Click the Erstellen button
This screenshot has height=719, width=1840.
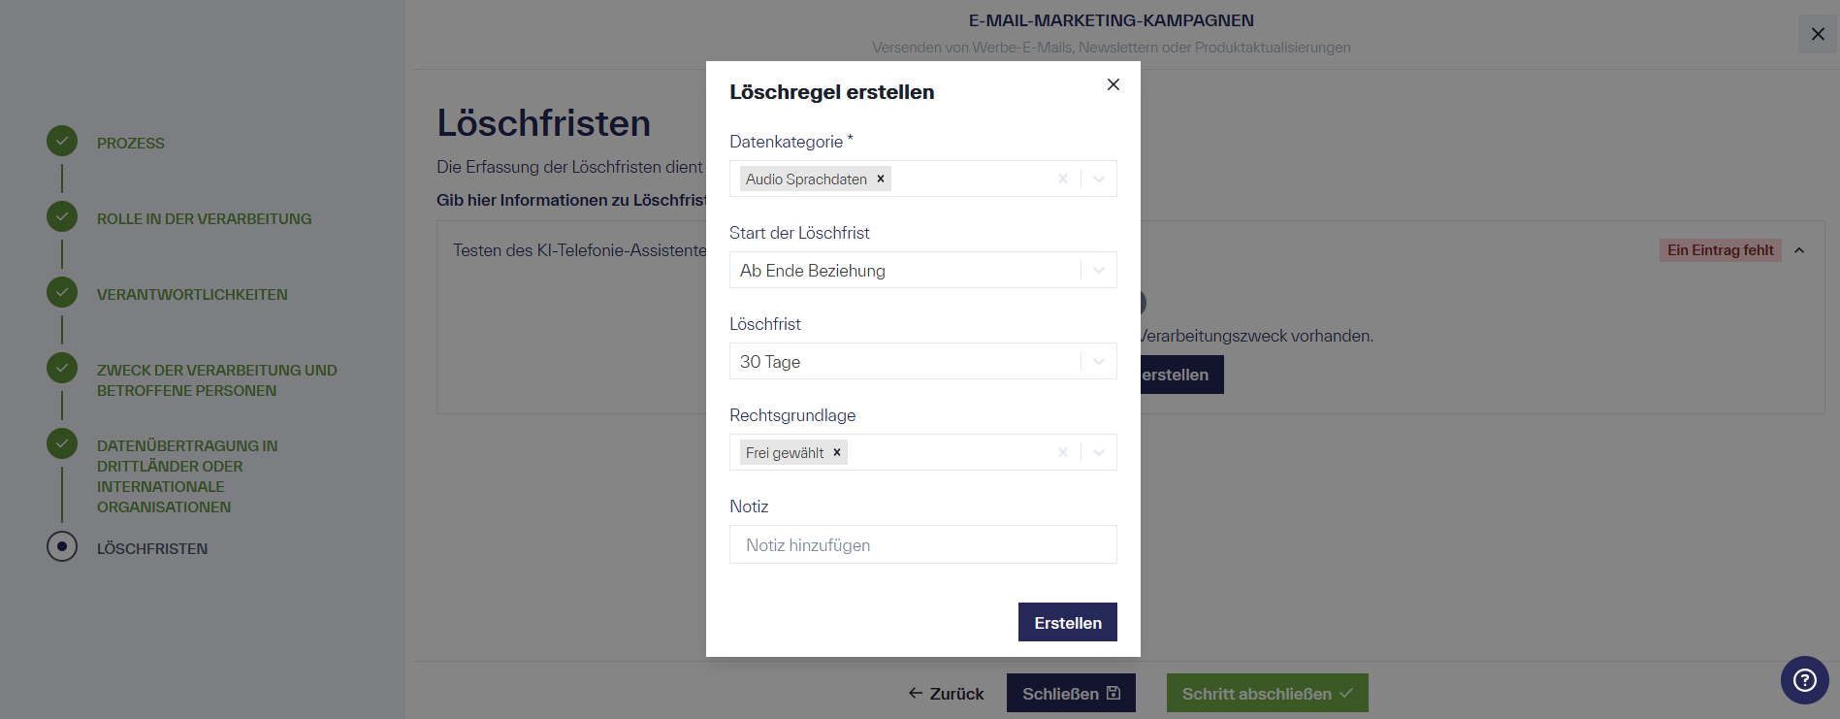(x=1067, y=622)
